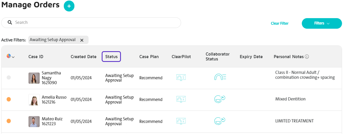Image resolution: width=343 pixels, height=134 pixels.
Task: Click the Clear Filter link
Action: point(280,23)
